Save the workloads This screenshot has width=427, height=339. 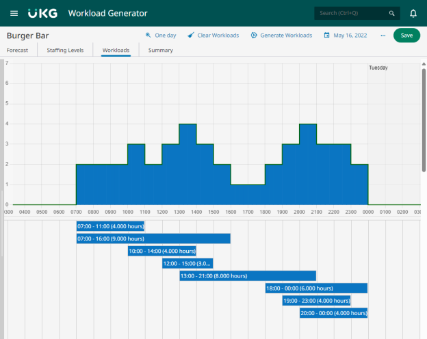tap(406, 36)
